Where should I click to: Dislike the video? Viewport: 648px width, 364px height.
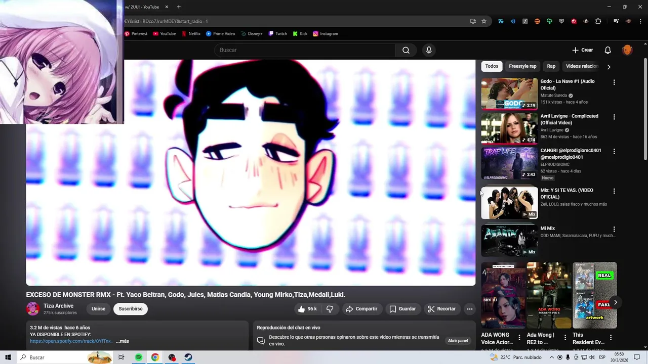click(330, 309)
